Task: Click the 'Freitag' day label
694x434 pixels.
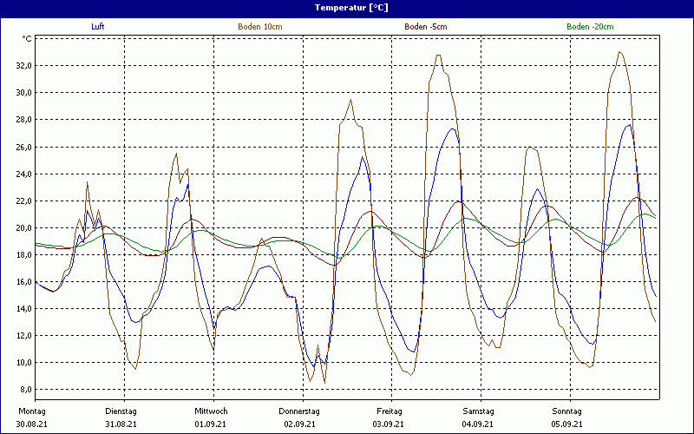Action: pos(390,411)
